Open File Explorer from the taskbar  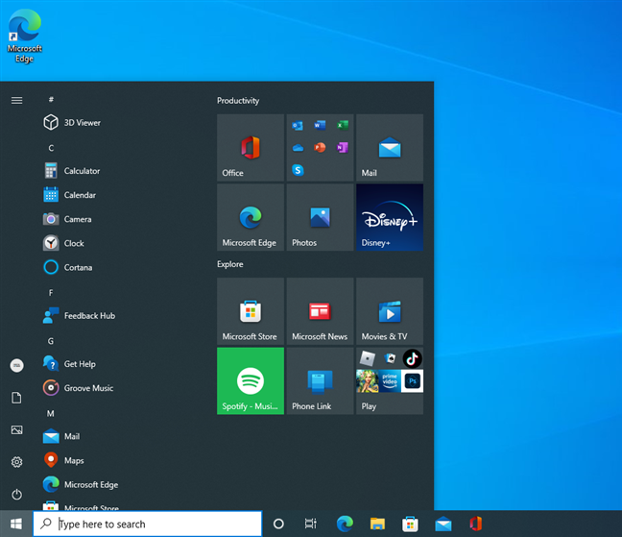click(x=377, y=524)
